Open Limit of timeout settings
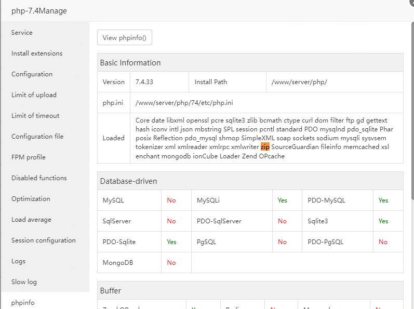Screen dimensions: 414x309 [35, 116]
